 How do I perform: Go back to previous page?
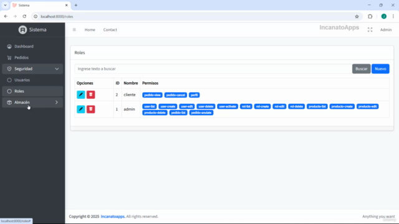click(6, 17)
